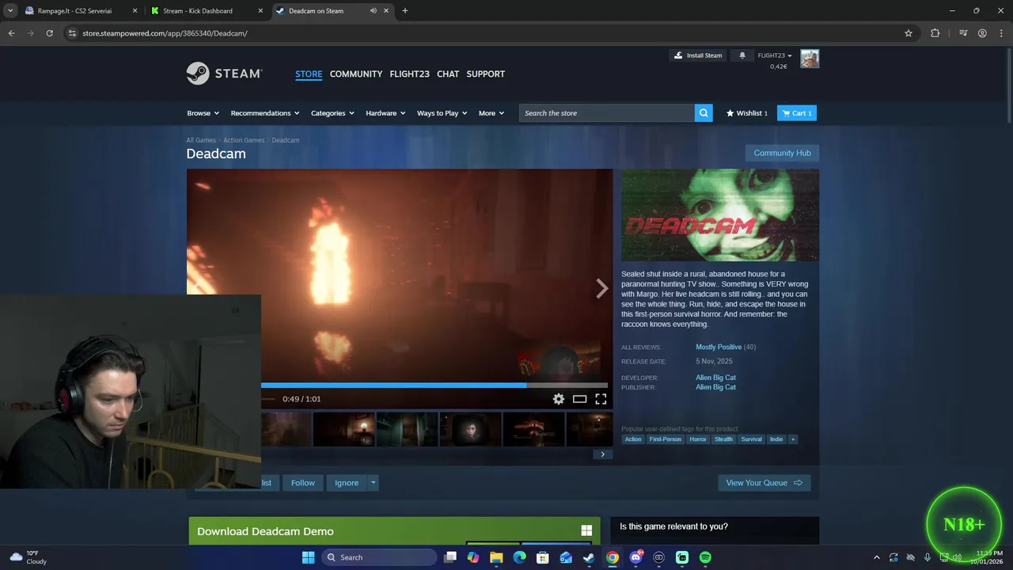Open Chrome three-dot menu
The width and height of the screenshot is (1013, 570).
(1001, 33)
